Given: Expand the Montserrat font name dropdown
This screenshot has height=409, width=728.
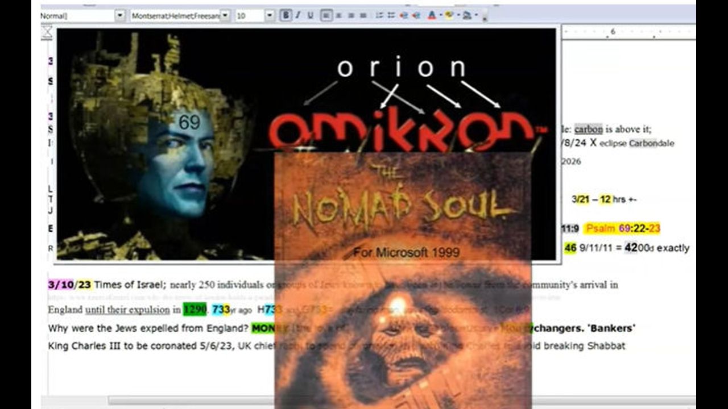Looking at the screenshot, I should [x=225, y=16].
